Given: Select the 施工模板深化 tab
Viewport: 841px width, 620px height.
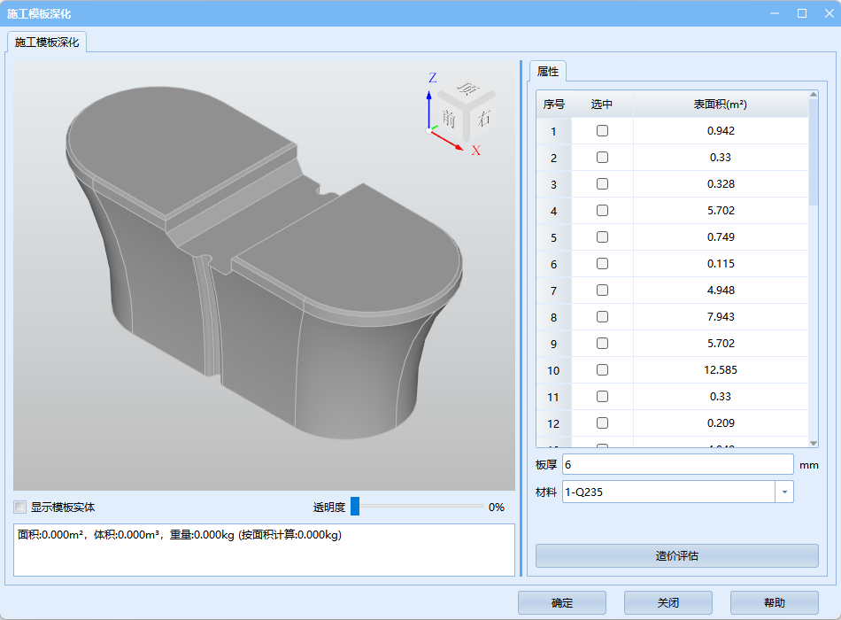Looking at the screenshot, I should click(x=47, y=43).
